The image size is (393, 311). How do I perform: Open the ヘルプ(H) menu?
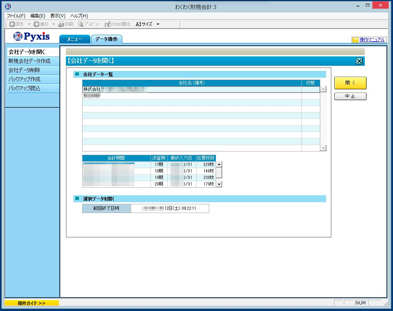click(79, 16)
